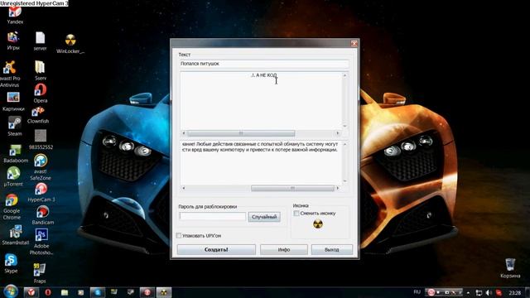Open the Корзина recycle bin
The image size is (530, 298).
coord(510,268)
